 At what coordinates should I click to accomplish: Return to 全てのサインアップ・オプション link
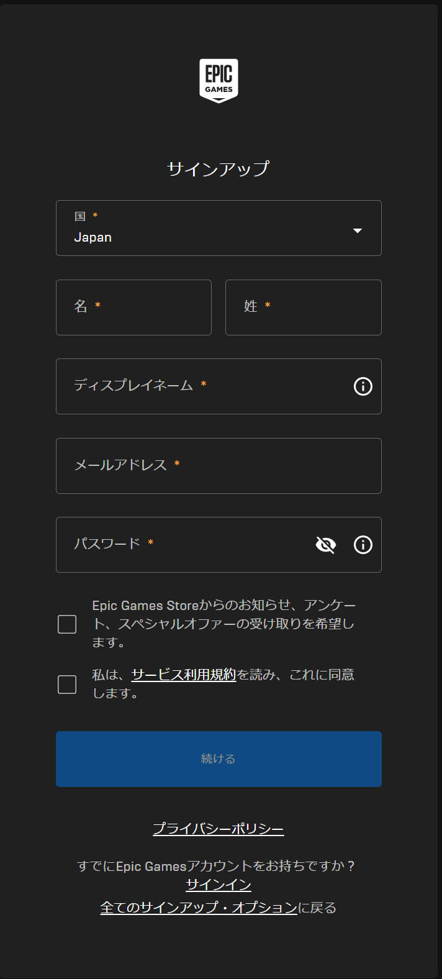point(199,908)
